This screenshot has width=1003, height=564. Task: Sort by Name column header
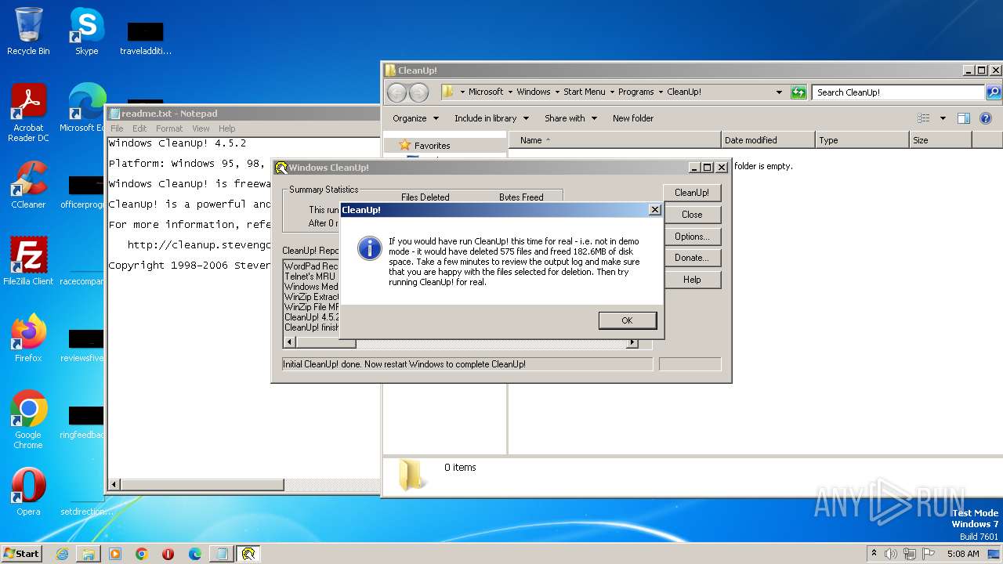[615, 140]
